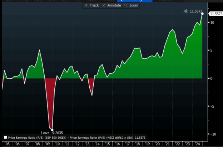
Task: Select the '10 year label on x-axis
Action: pos(57,143)
